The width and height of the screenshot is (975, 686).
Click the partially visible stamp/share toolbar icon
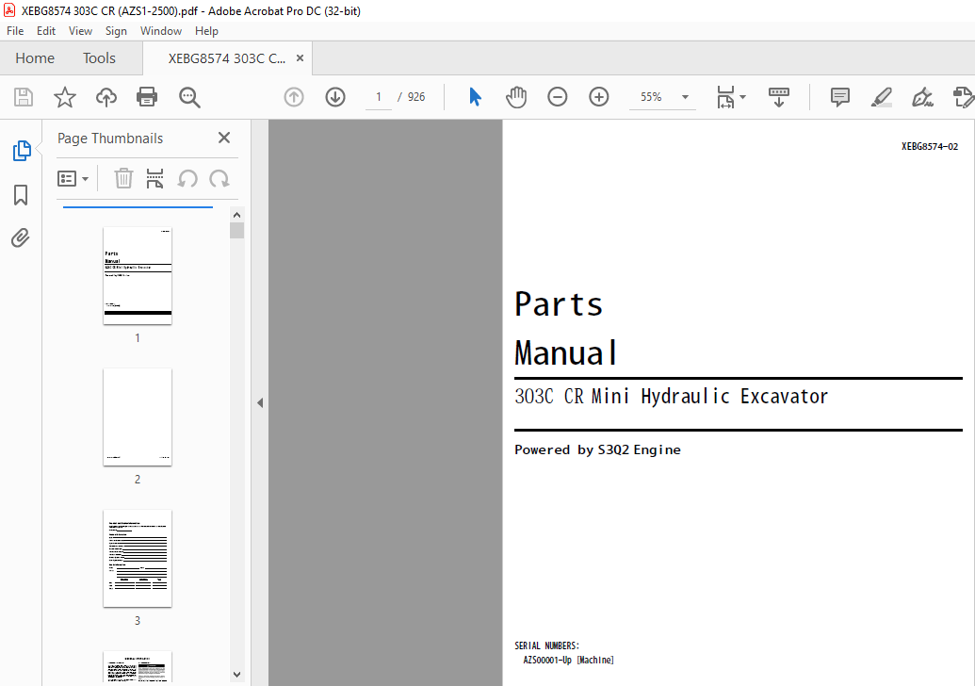pos(963,97)
